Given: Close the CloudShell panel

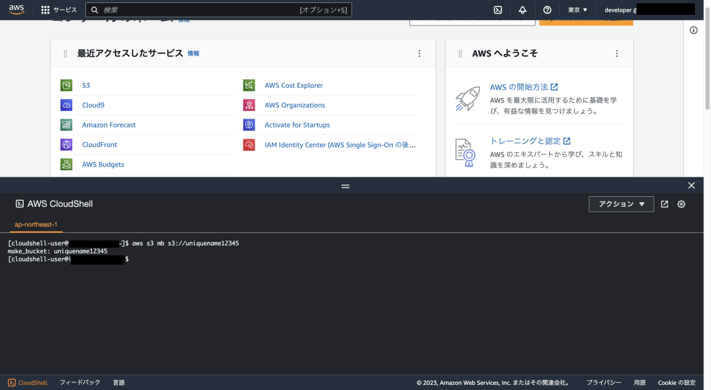Looking at the screenshot, I should (x=691, y=186).
